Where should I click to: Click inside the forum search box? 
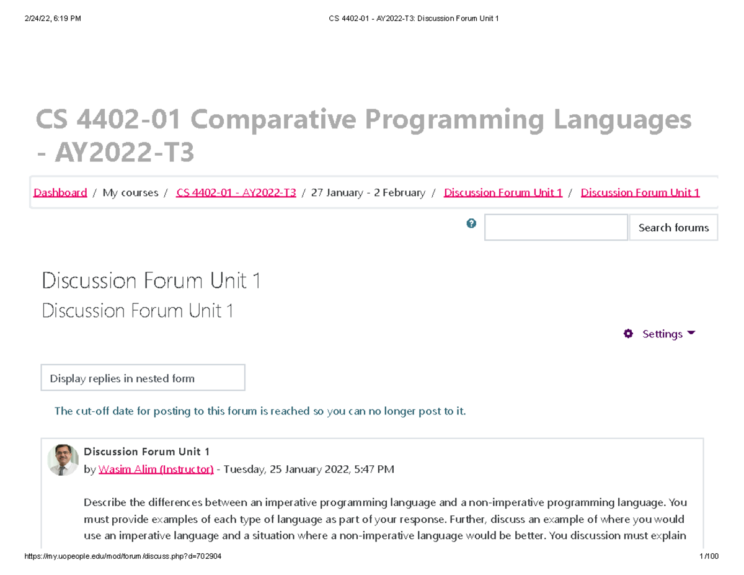556,227
